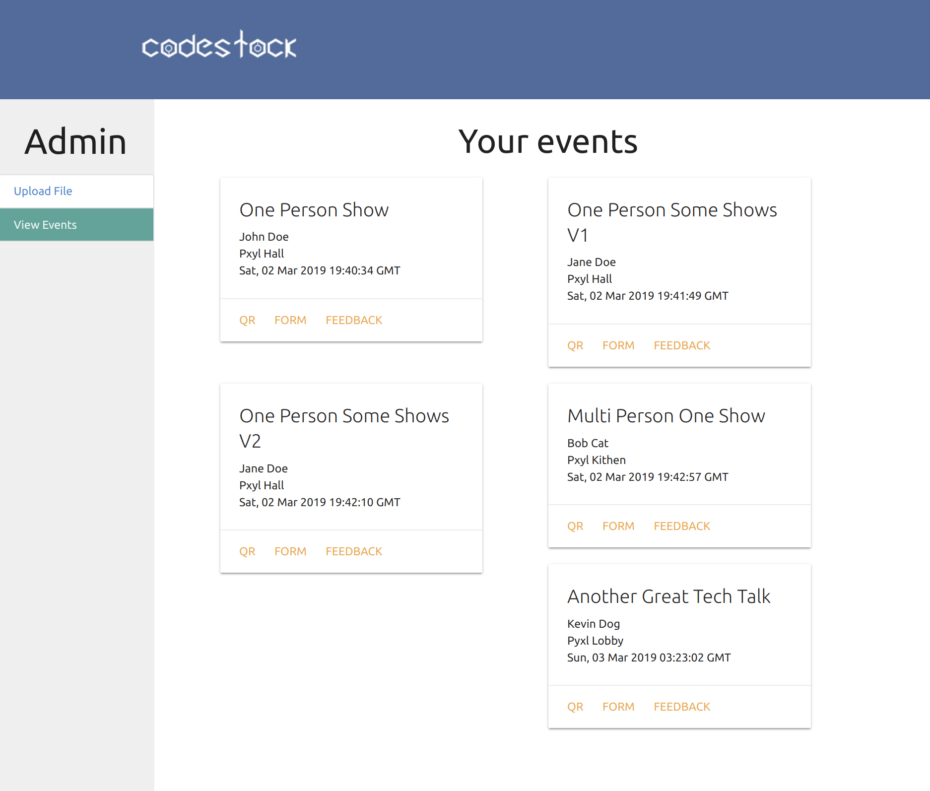Open FORM for Multi Person One Show
Screen dimensions: 930x791
(618, 526)
